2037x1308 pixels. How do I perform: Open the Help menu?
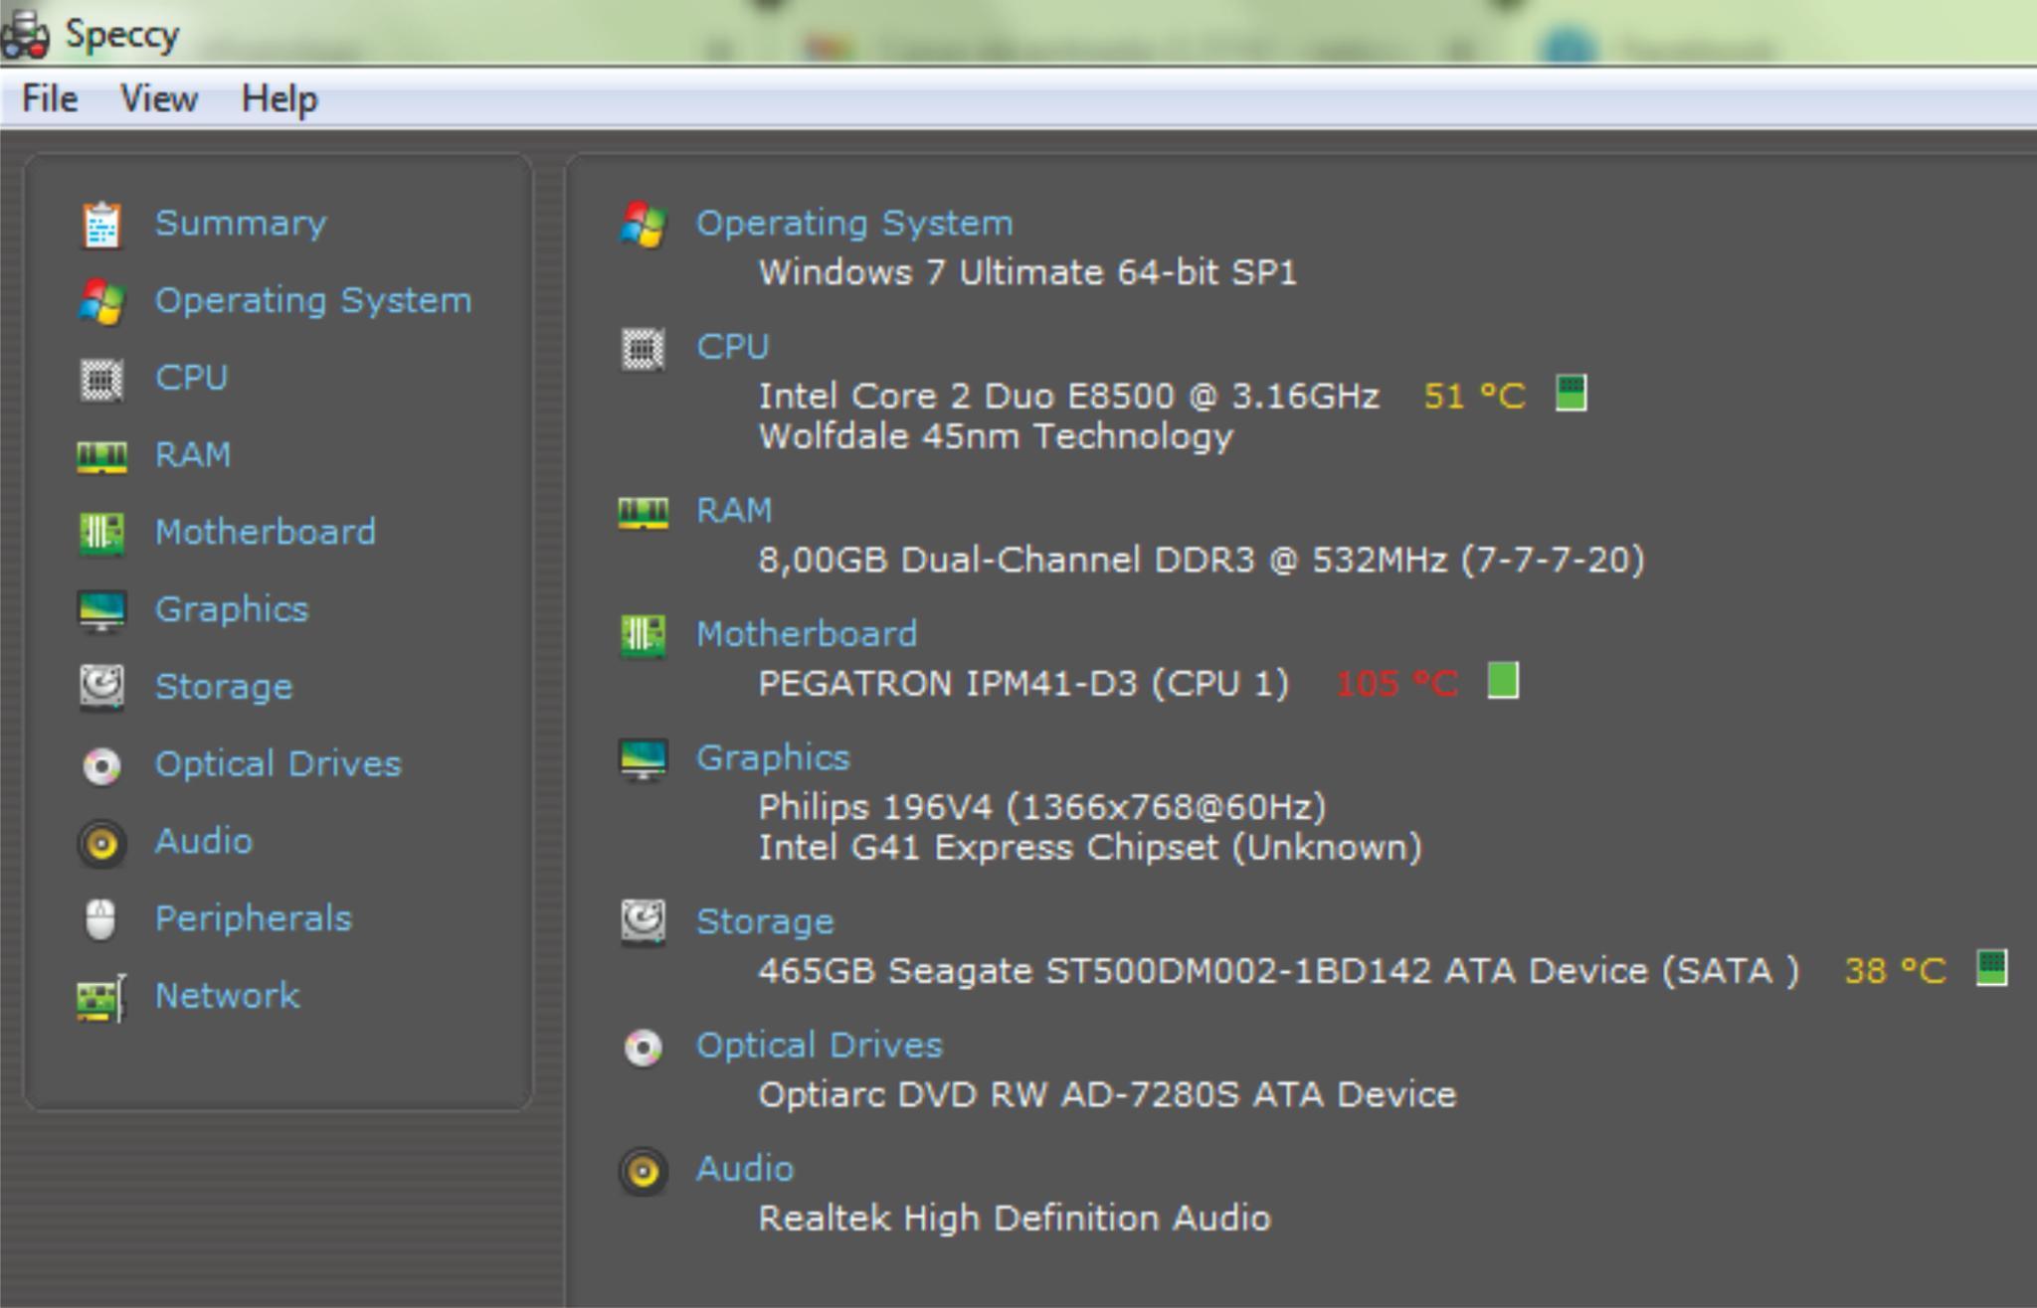pyautogui.click(x=279, y=98)
